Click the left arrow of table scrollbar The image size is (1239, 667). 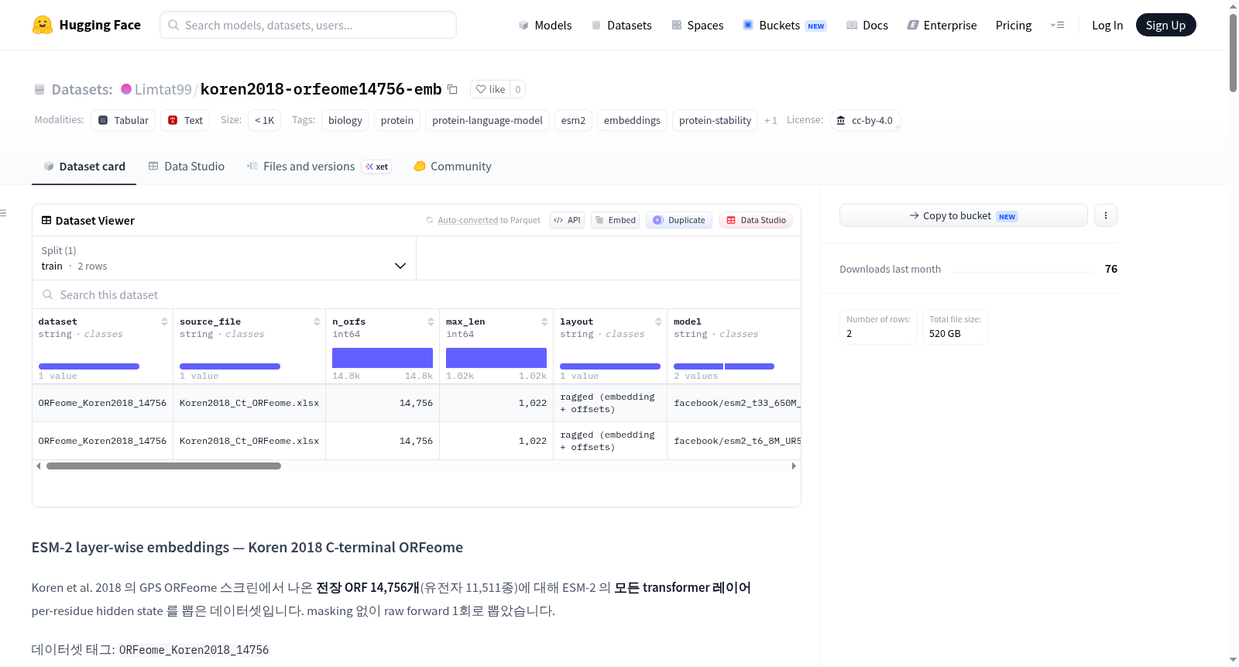39,466
